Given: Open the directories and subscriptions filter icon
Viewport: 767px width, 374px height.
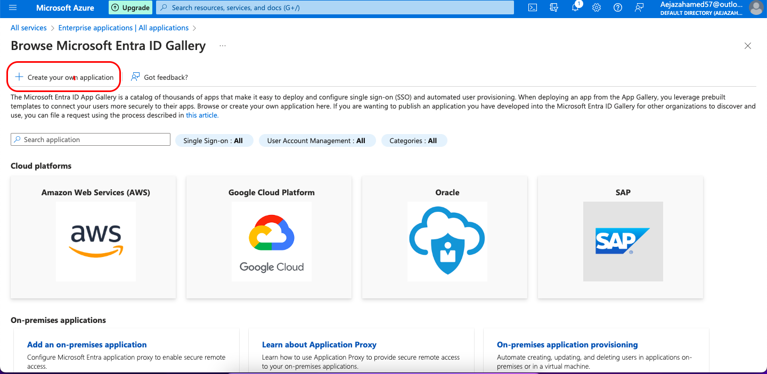Looking at the screenshot, I should tap(554, 8).
